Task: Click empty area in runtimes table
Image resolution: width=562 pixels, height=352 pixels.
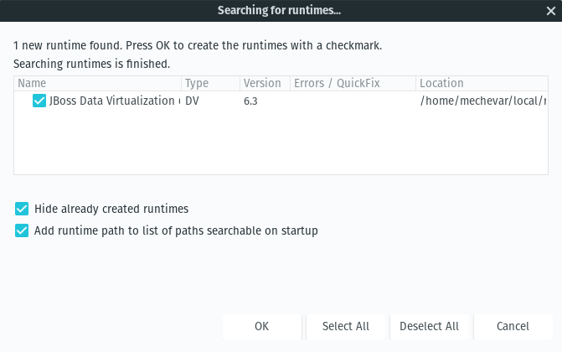Action: pos(281,142)
